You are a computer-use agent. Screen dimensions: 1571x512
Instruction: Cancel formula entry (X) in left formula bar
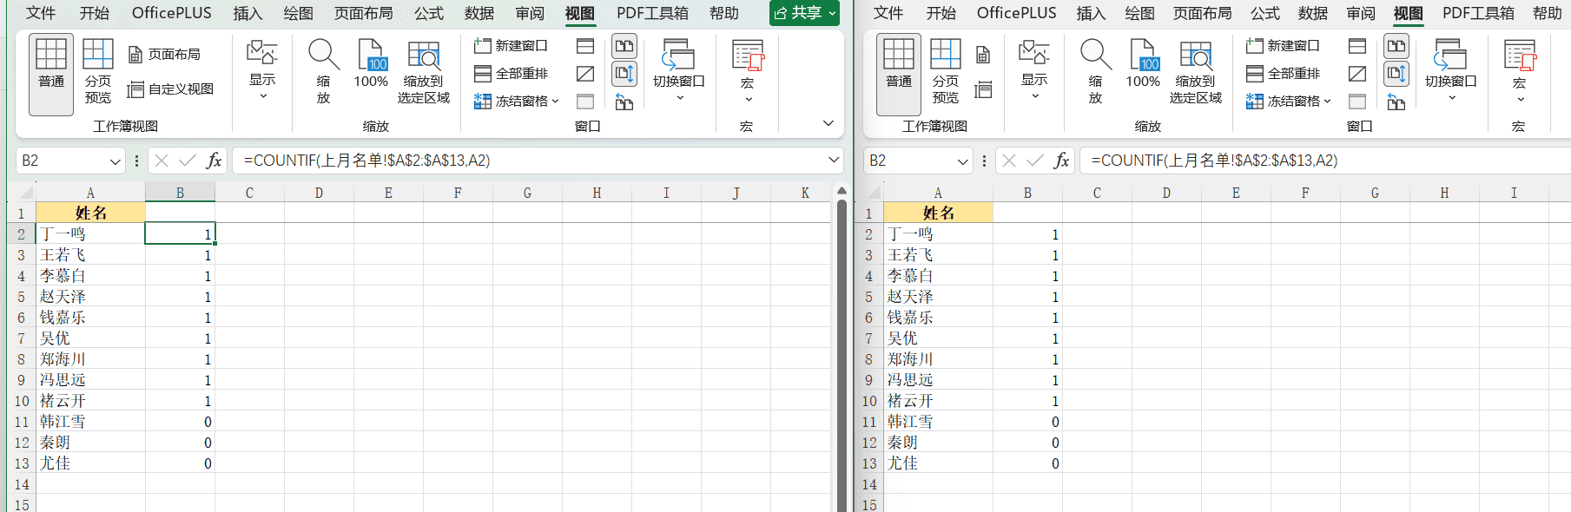point(162,161)
